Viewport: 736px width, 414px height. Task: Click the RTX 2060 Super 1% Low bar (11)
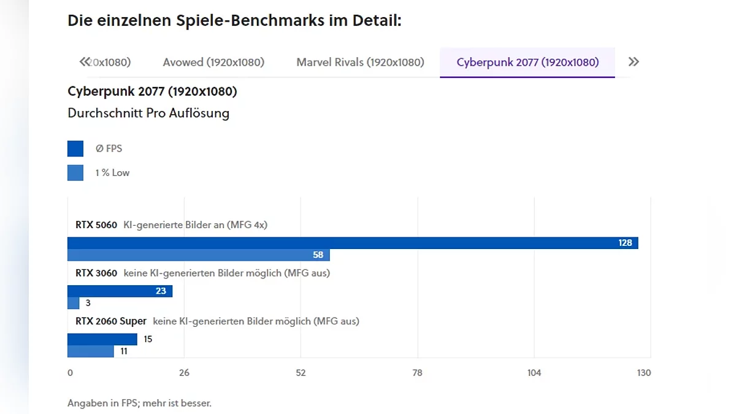coord(90,351)
